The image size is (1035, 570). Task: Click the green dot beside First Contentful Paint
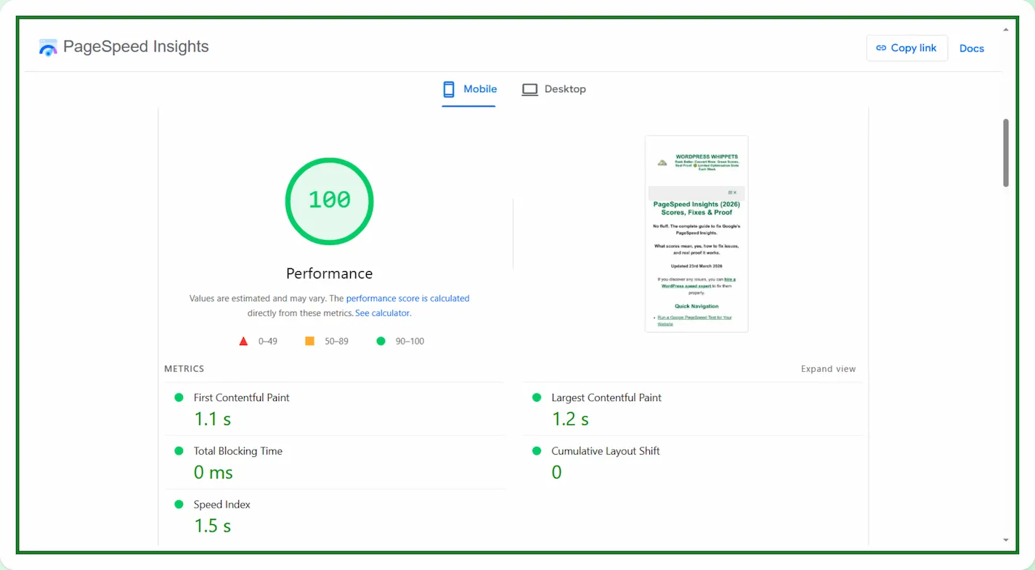[x=179, y=397]
